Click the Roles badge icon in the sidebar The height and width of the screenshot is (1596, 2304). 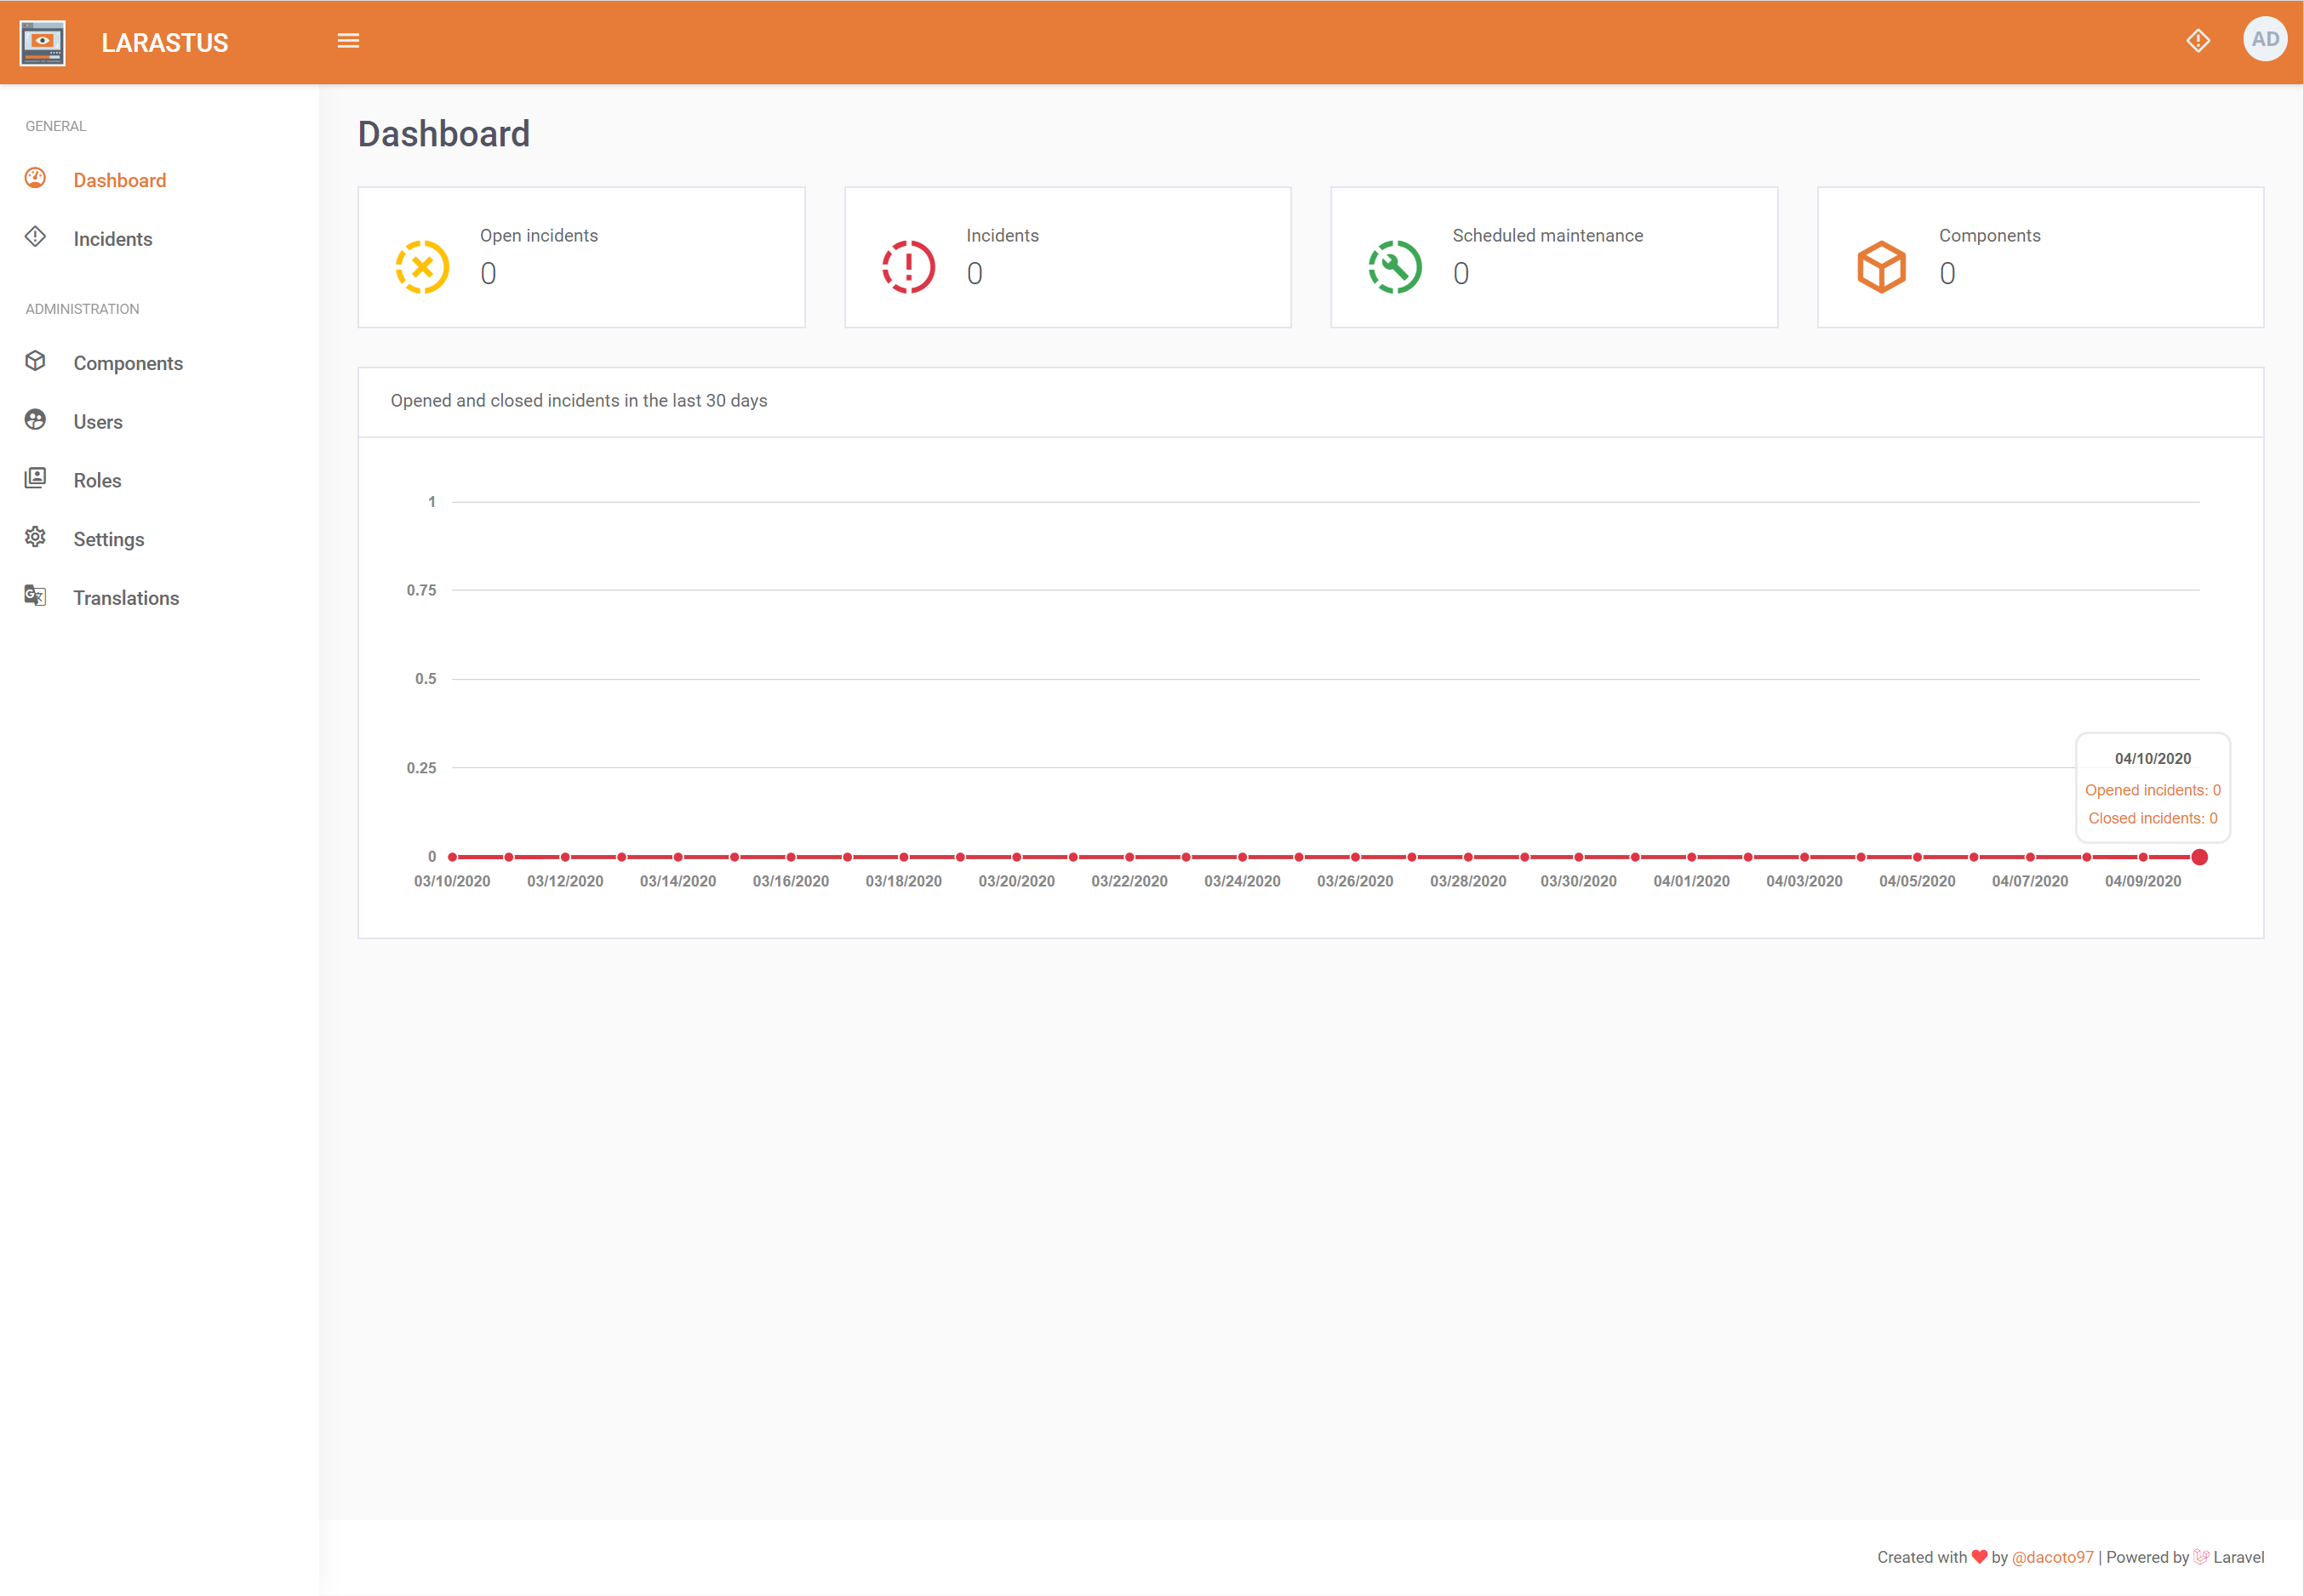tap(35, 479)
